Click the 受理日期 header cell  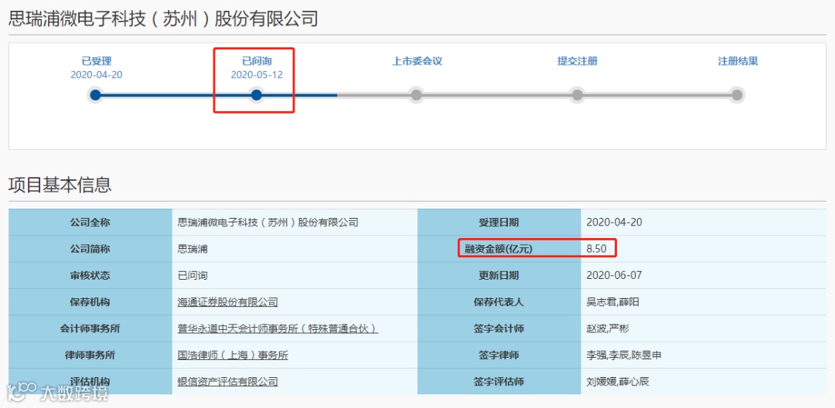(x=499, y=223)
